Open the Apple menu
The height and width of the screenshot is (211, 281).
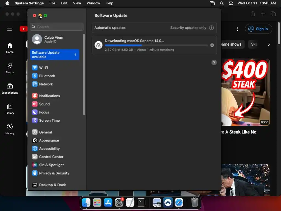7,3
